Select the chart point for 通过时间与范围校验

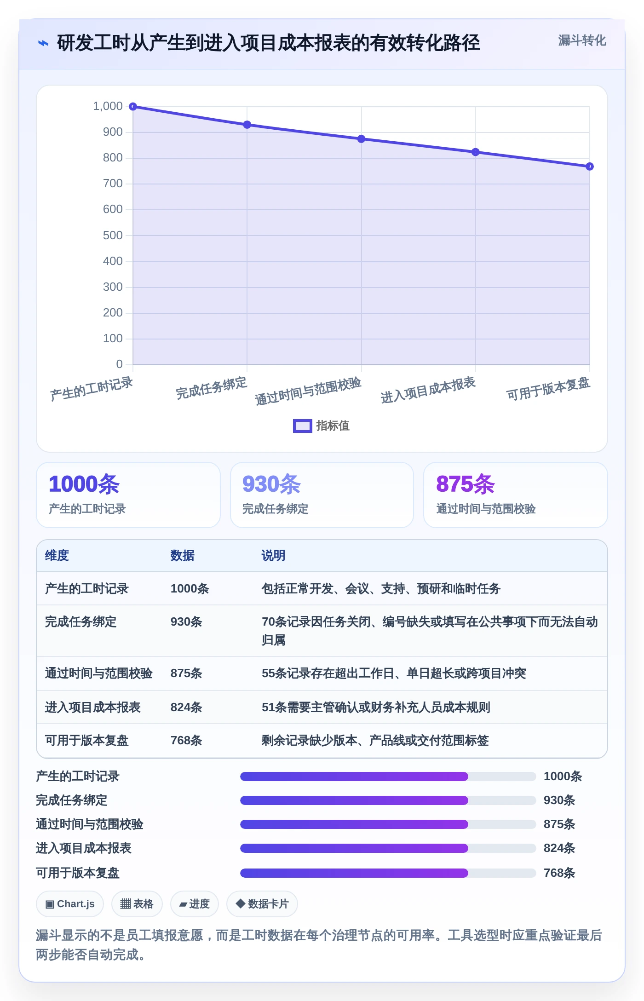click(361, 139)
